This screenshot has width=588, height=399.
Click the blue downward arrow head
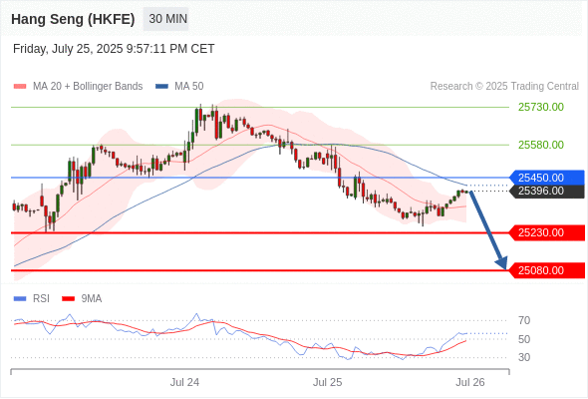point(501,263)
